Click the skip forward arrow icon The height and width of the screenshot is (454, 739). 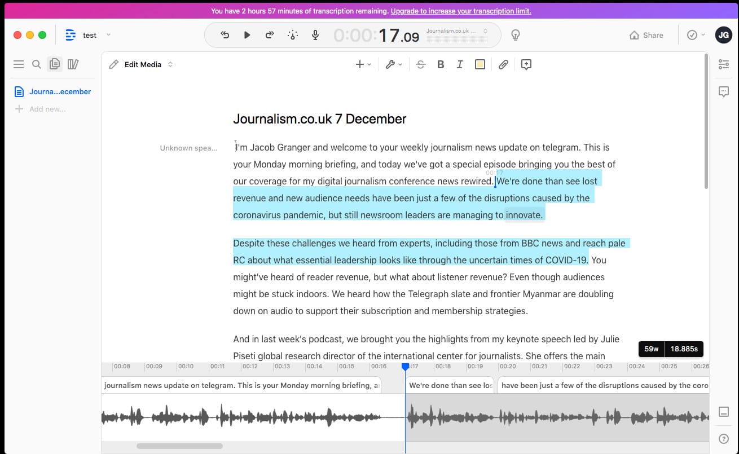(x=270, y=35)
